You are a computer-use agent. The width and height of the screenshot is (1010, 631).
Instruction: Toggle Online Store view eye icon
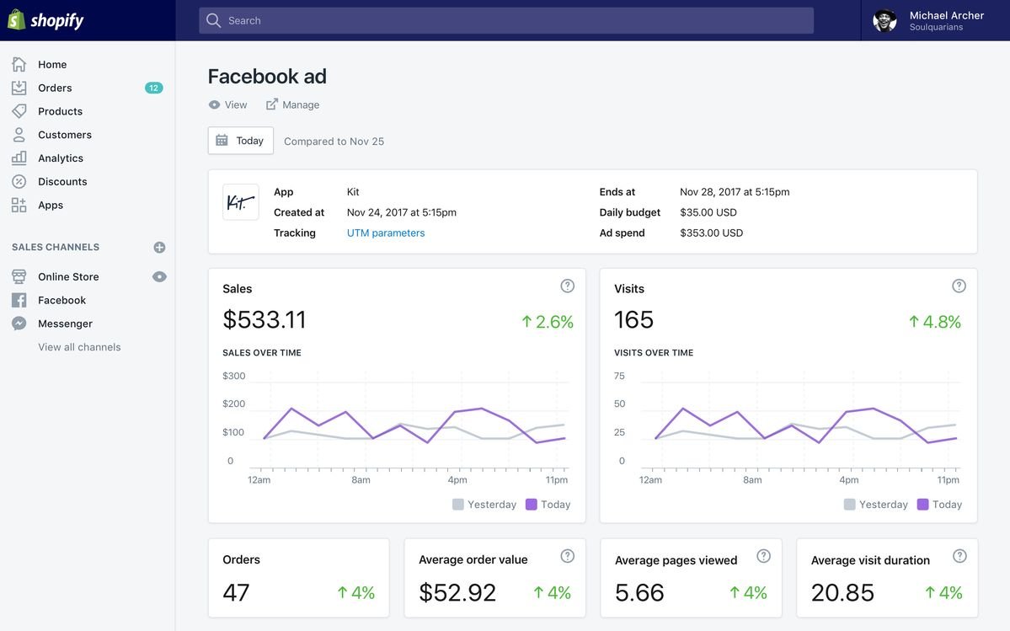(159, 277)
